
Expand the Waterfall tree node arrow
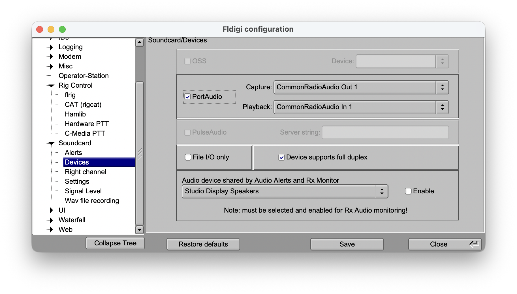(51, 220)
